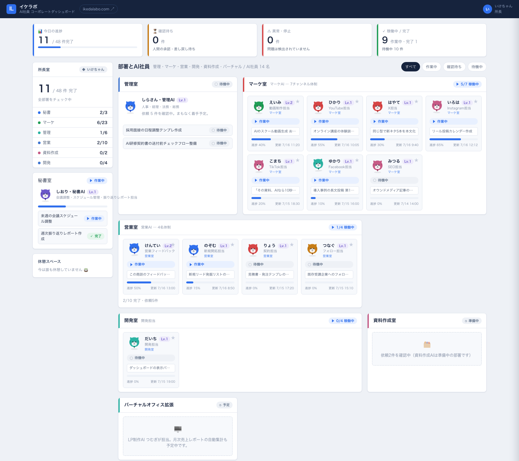
Task: Toggle star on けんてい sales card
Action: click(173, 244)
